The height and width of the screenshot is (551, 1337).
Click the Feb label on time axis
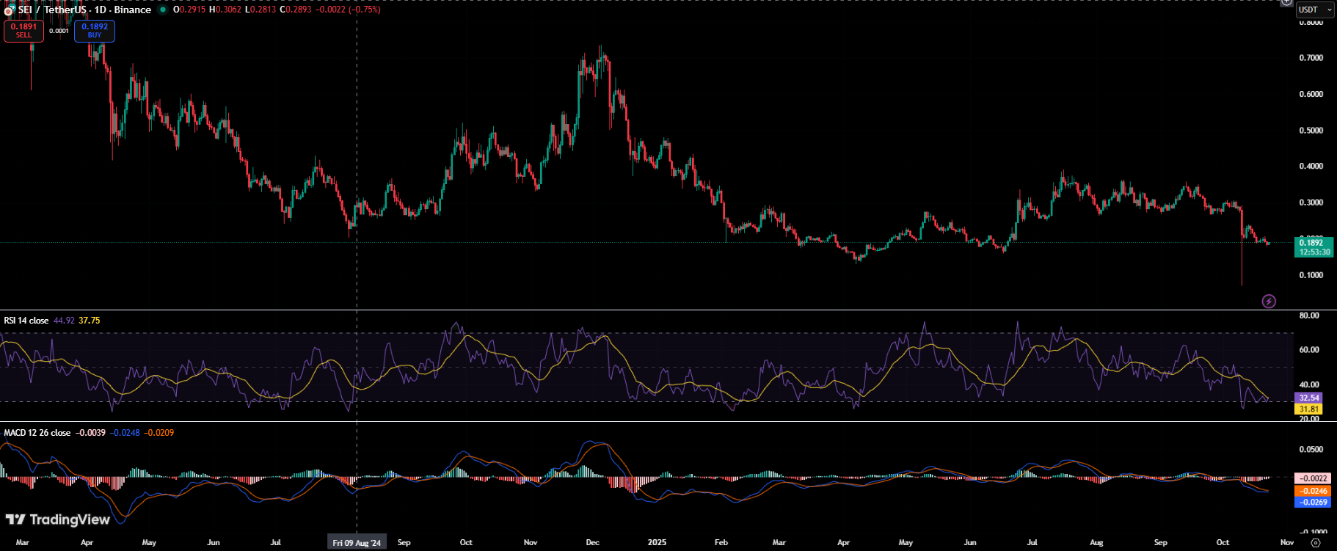click(x=721, y=543)
